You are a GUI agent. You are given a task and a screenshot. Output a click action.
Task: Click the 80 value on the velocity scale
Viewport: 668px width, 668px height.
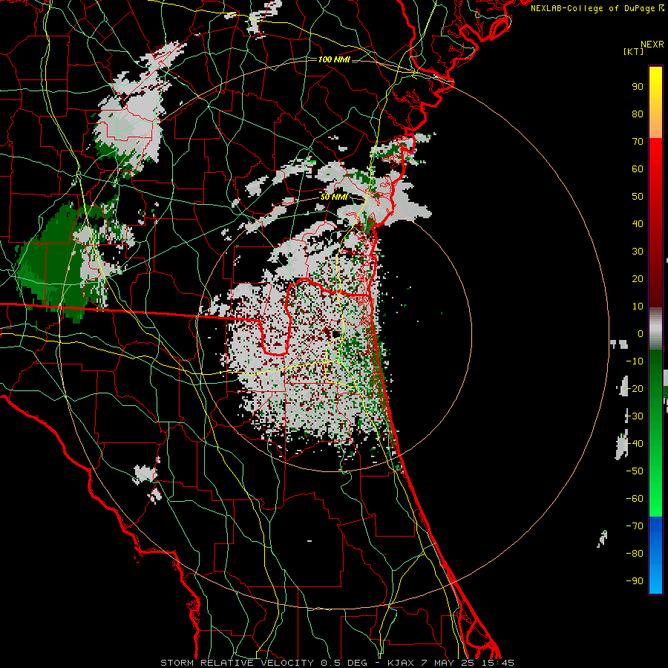(638, 114)
